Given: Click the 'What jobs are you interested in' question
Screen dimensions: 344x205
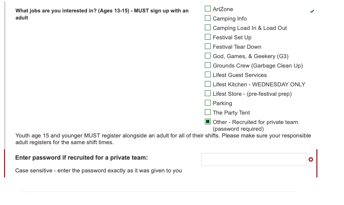Looking at the screenshot, I should pyautogui.click(x=102, y=14).
